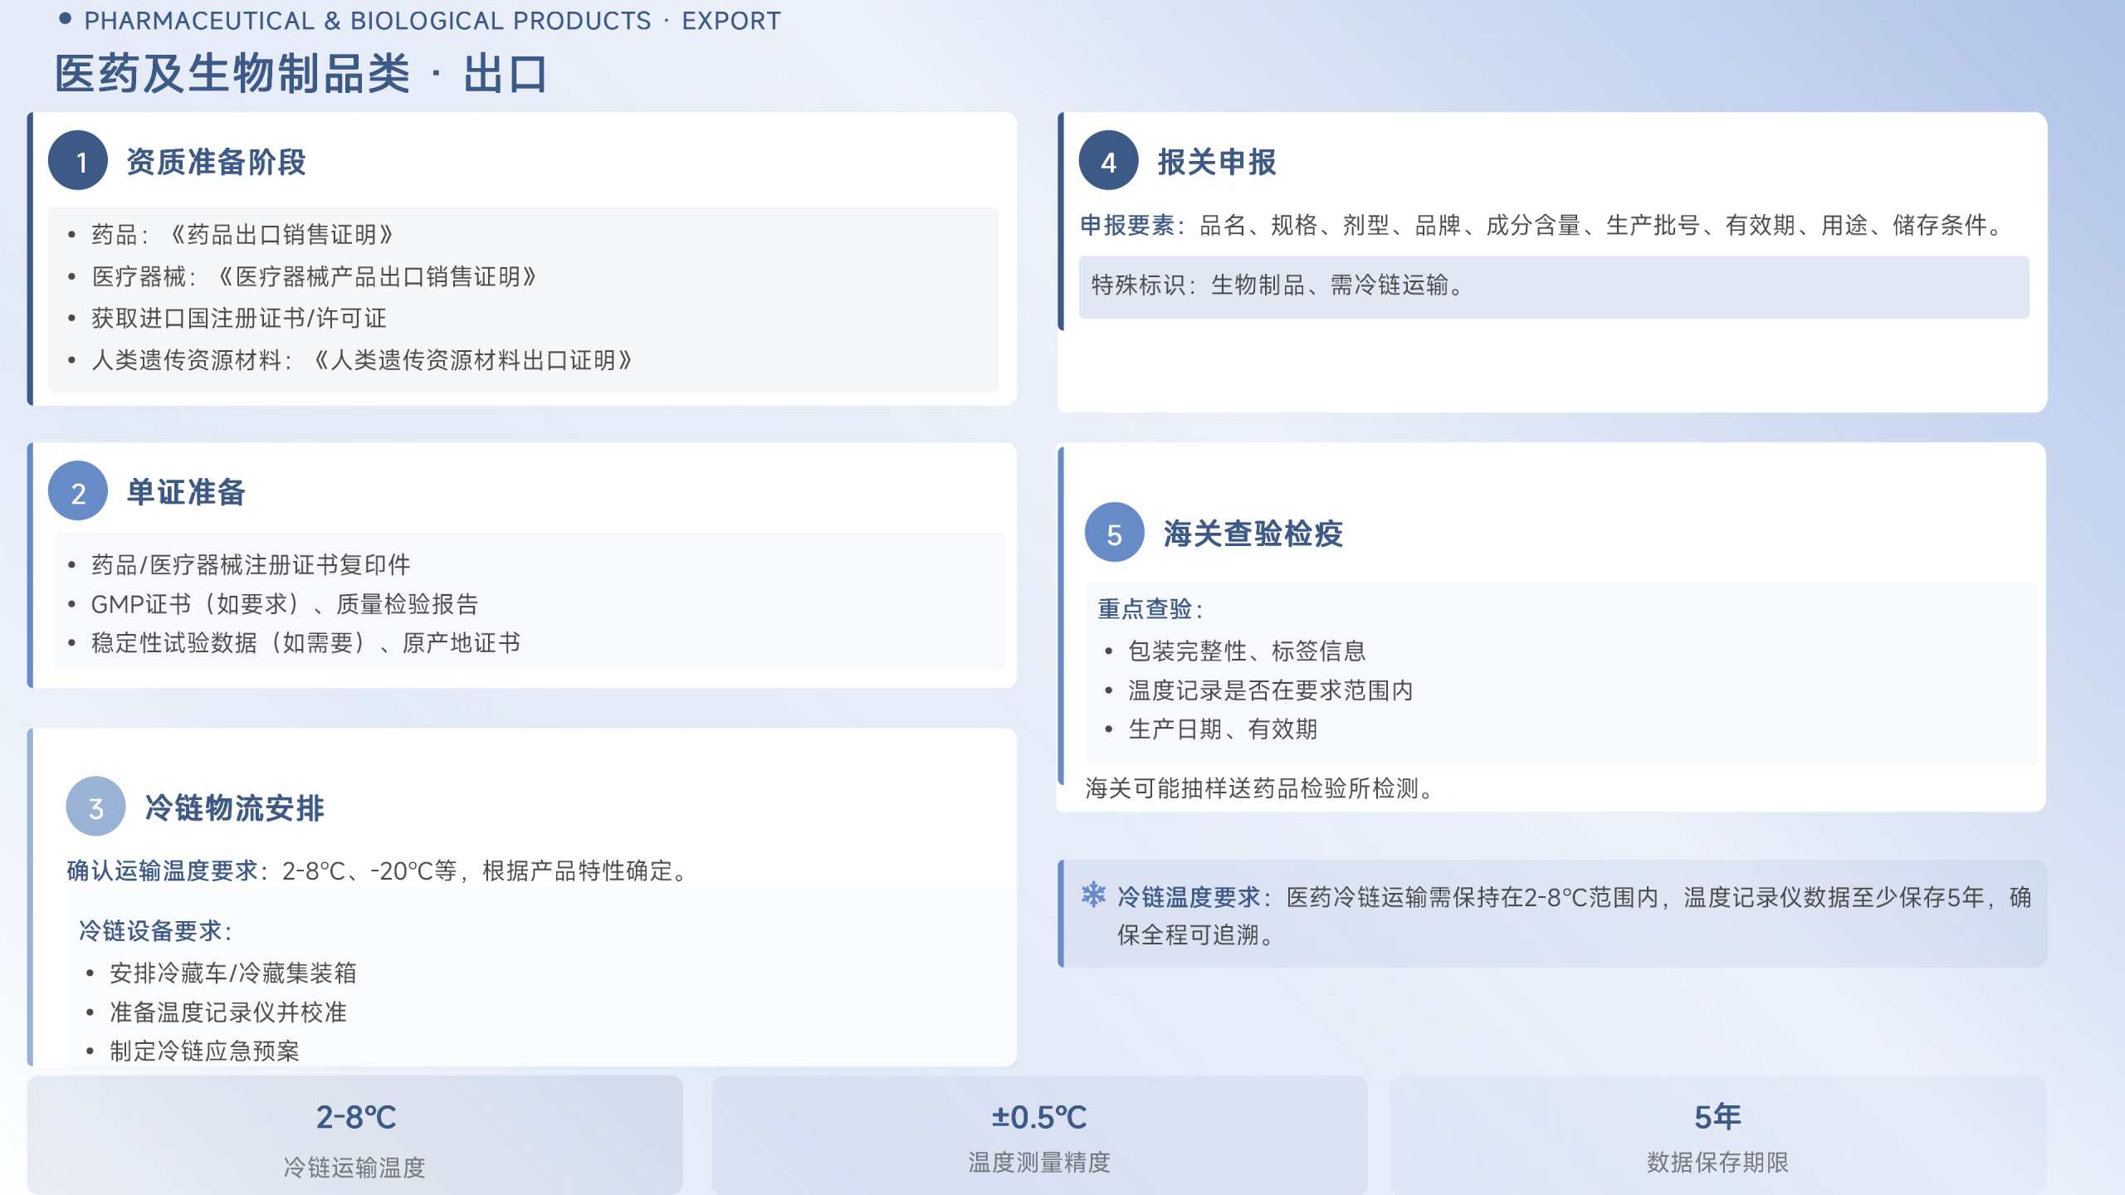The width and height of the screenshot is (2125, 1195).
Task: Click the 2-8℃ cold chain temperature card
Action: point(355,1136)
